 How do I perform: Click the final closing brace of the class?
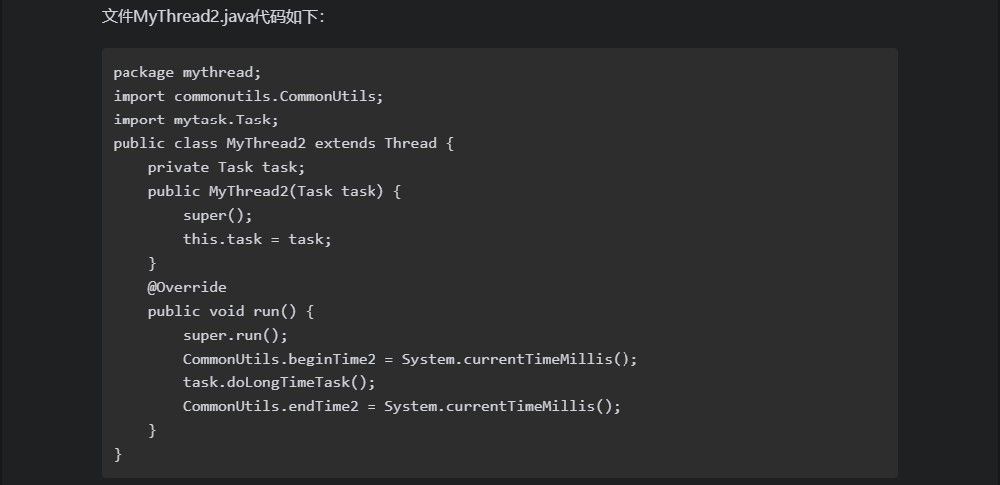tap(118, 454)
